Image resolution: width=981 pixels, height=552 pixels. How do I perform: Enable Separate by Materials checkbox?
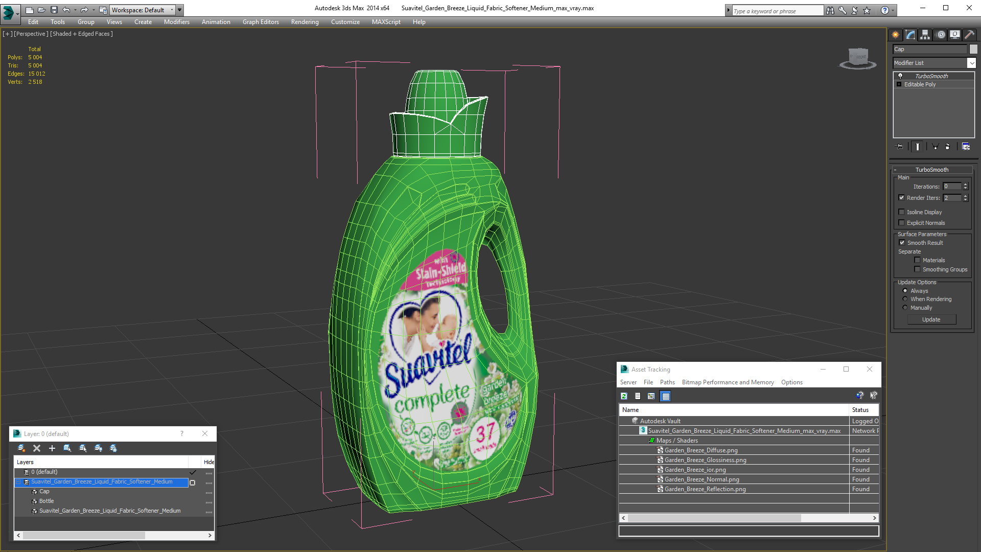(917, 260)
